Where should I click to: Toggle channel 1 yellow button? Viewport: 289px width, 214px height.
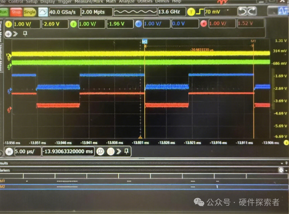tap(8, 24)
